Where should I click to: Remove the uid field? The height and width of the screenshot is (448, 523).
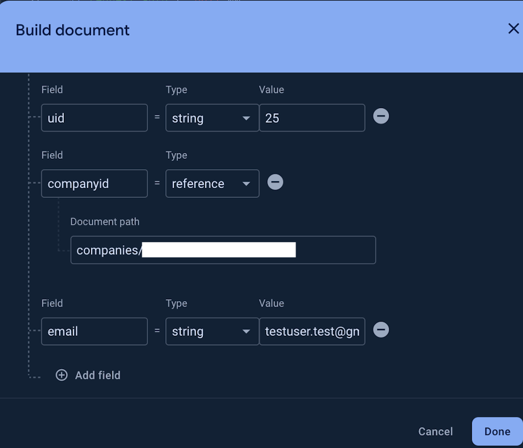[381, 116]
